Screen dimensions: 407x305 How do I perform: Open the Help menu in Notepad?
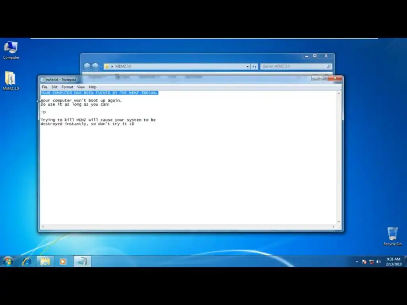[93, 87]
